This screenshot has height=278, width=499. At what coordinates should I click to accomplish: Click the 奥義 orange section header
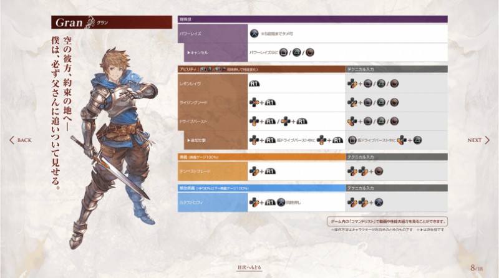(x=261, y=157)
